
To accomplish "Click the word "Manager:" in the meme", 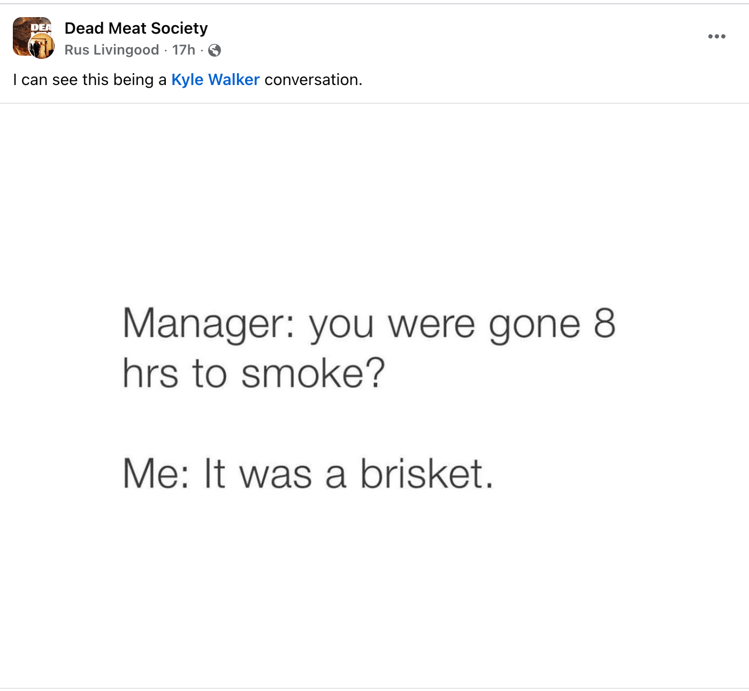I will tap(209, 324).
